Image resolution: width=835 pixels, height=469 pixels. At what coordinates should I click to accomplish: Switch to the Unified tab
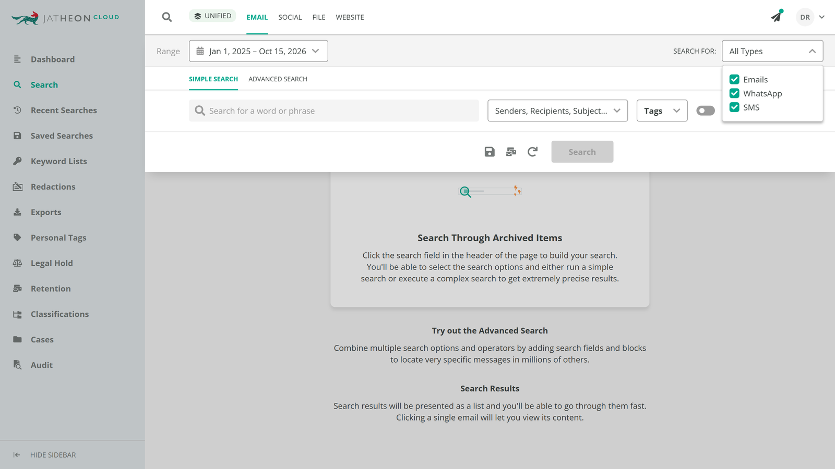[x=212, y=16]
